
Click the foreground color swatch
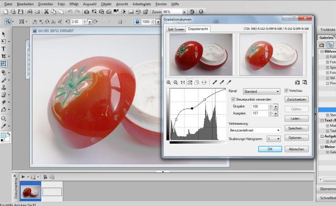[x=4, y=135]
